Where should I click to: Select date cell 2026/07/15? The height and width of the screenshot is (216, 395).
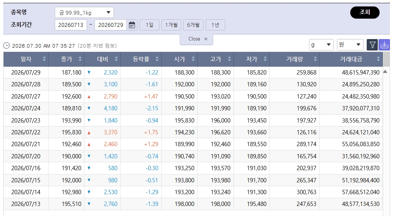point(26,180)
